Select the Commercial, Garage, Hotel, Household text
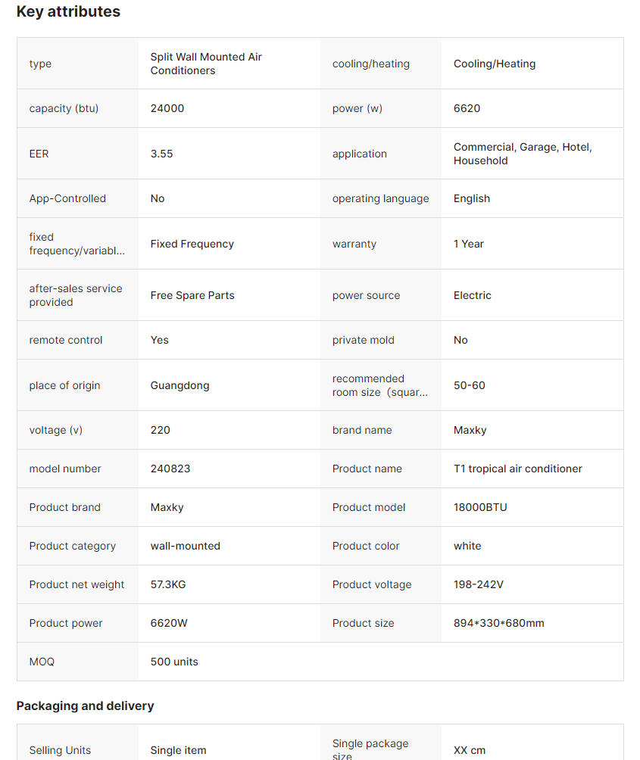 pos(523,154)
